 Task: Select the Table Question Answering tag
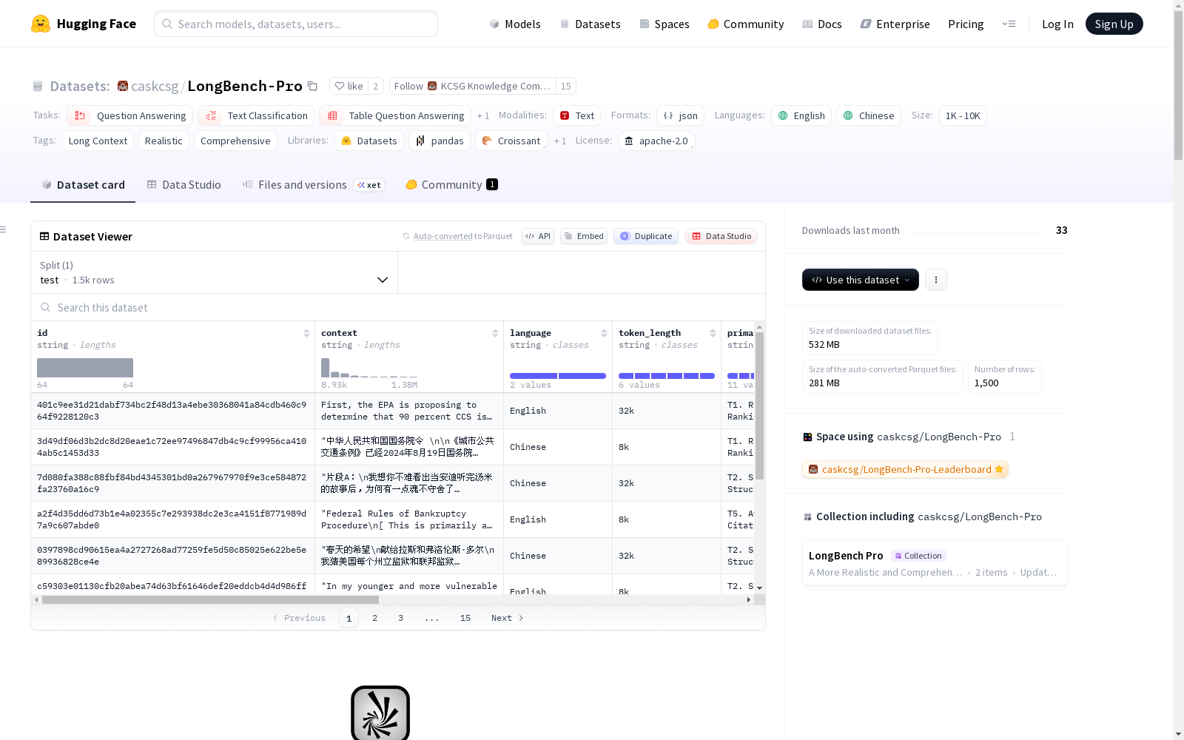click(x=395, y=115)
